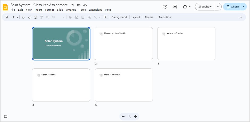This screenshot has width=250, height=122.
Task: Open the View menu
Action: pyautogui.click(x=29, y=10)
